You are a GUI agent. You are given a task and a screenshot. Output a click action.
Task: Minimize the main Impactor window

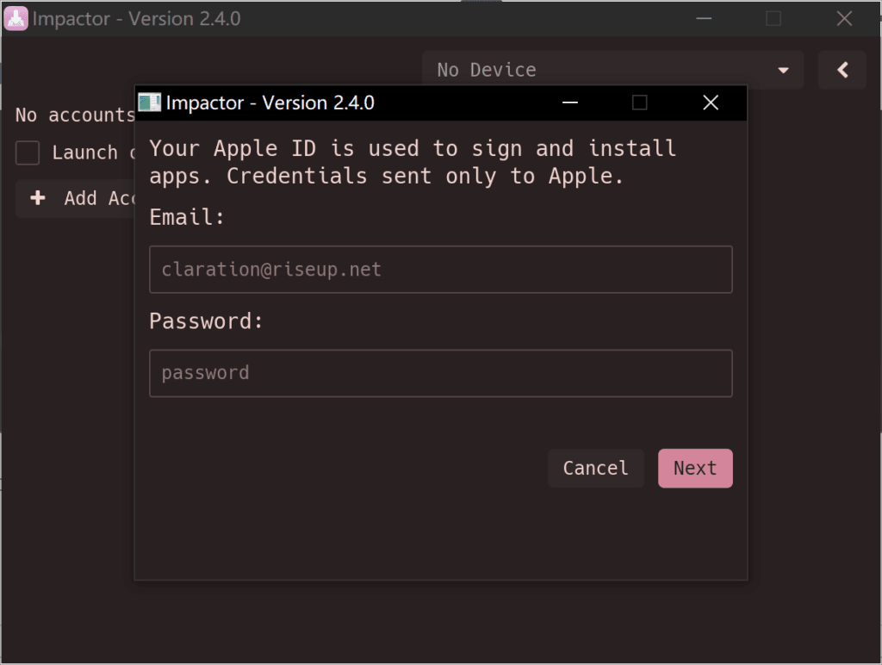coord(704,19)
